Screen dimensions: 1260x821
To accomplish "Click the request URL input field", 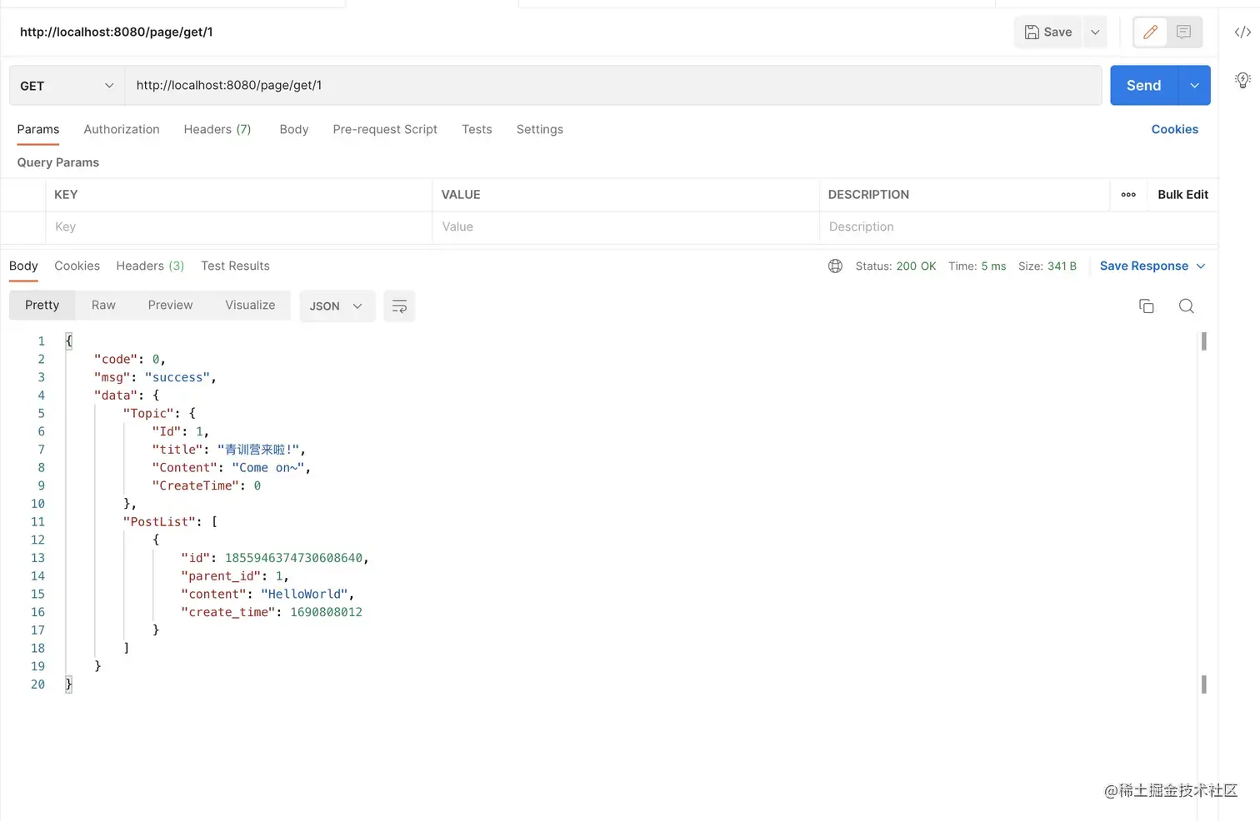I will tap(612, 86).
